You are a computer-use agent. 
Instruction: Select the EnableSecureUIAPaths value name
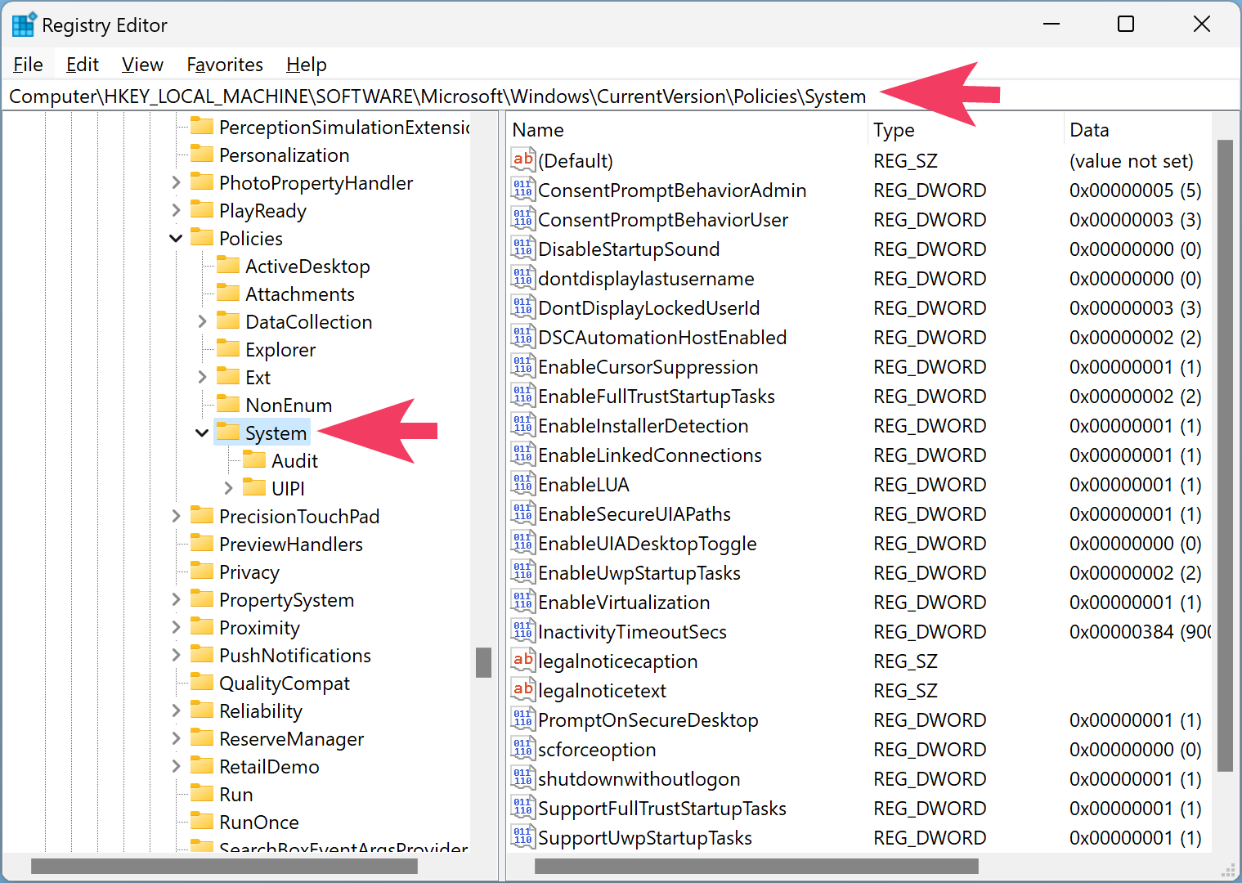pos(634,514)
